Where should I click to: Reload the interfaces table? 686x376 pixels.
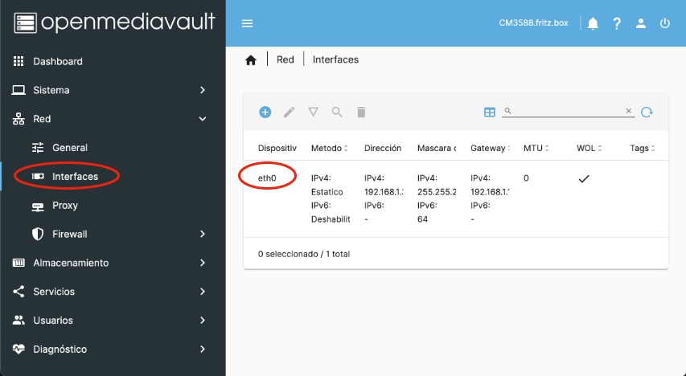647,112
